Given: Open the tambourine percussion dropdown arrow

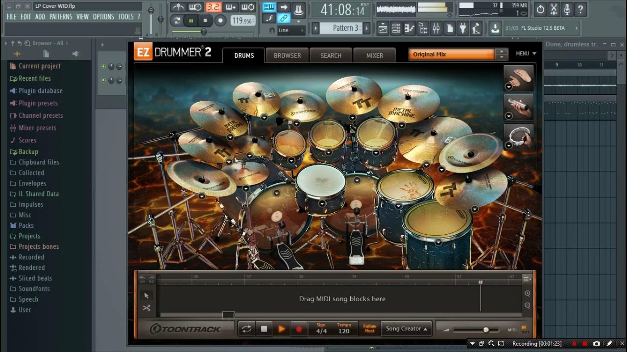Looking at the screenshot, I should pos(508,145).
